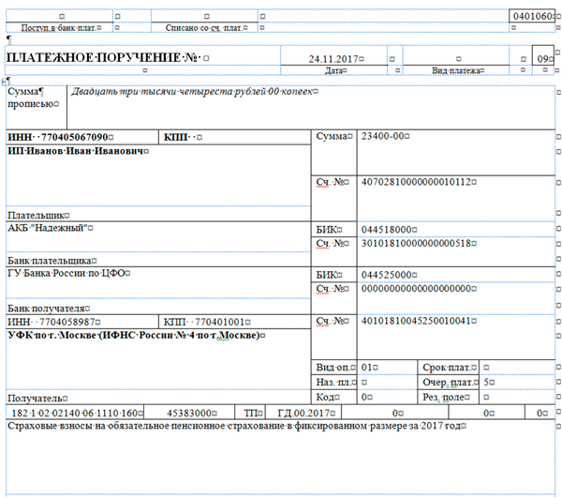Click the box containing 09

pyautogui.click(x=541, y=59)
